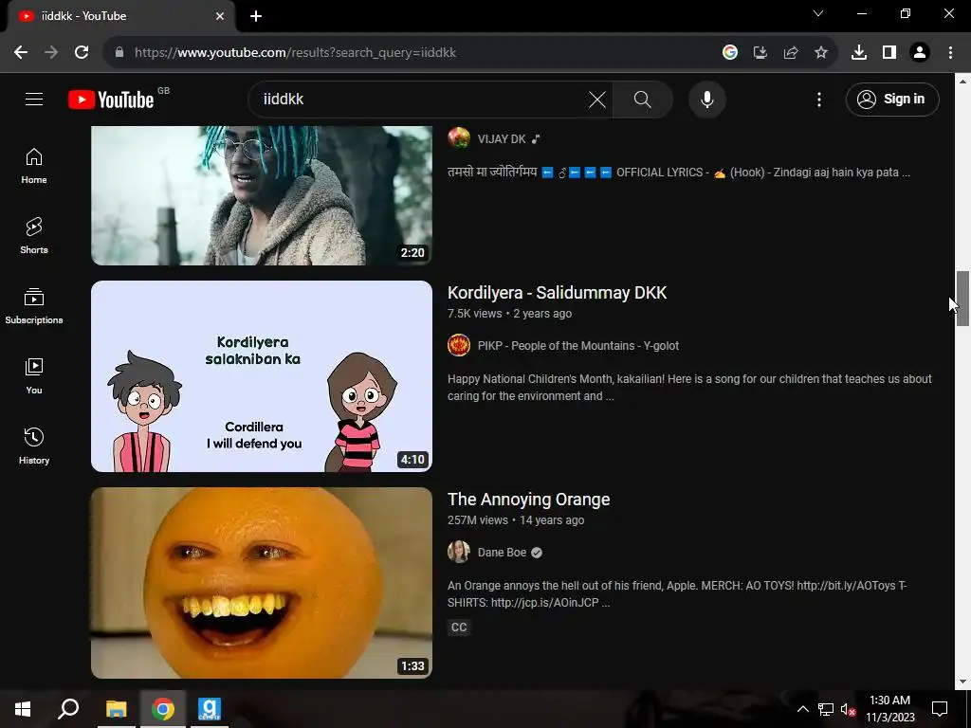
Task: Open YouTube settings three-dot menu
Action: click(x=819, y=99)
